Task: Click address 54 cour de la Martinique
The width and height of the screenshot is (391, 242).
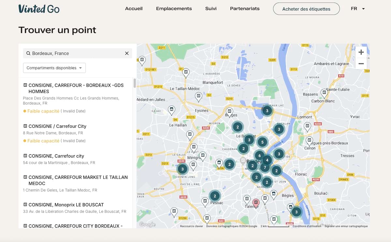Action: 59,163
